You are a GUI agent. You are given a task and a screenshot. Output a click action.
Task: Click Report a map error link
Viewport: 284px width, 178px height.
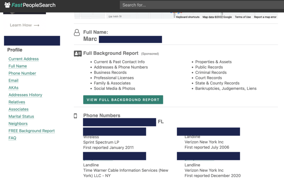click(265, 17)
